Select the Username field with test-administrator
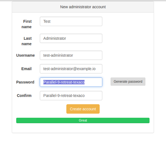The width and height of the screenshot is (166, 141). [x=71, y=55]
